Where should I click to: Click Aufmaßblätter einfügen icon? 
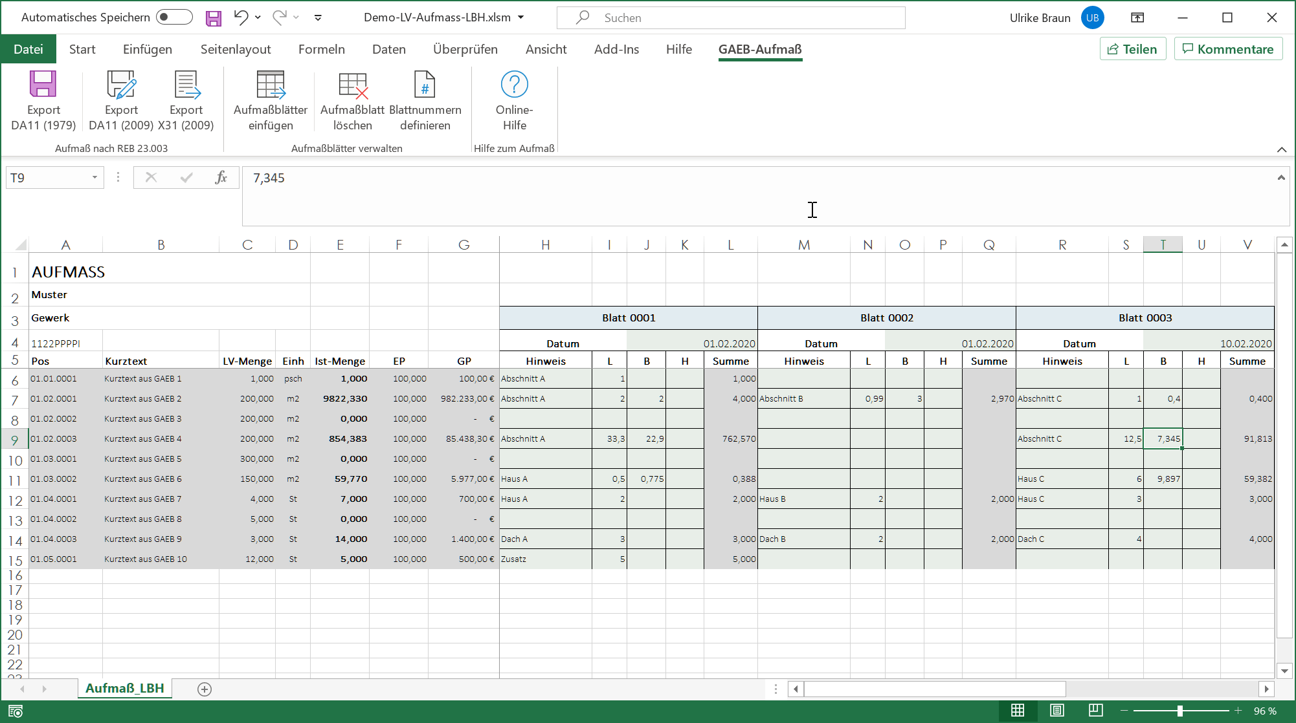tap(270, 85)
